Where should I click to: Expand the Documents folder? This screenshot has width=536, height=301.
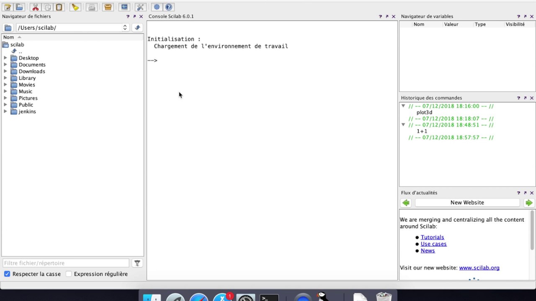5,65
